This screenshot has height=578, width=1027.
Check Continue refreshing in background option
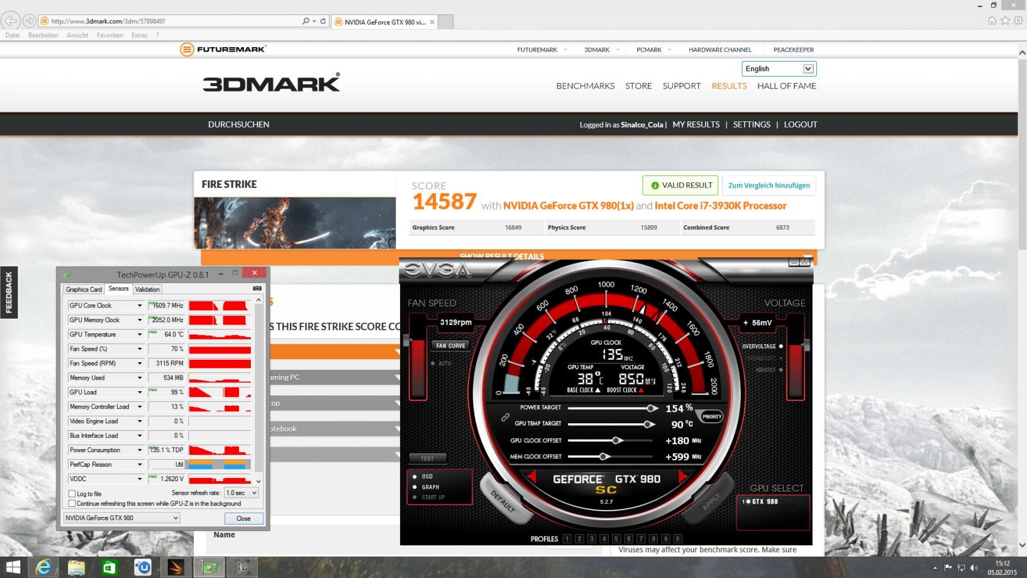click(x=72, y=503)
